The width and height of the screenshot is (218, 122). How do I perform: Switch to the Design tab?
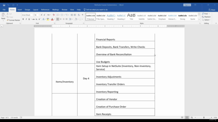click(27, 10)
